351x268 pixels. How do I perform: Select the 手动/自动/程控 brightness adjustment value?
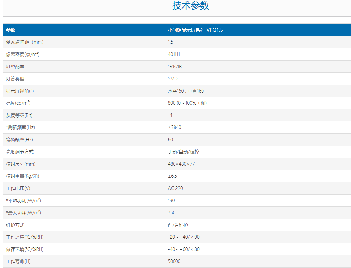click(183, 152)
